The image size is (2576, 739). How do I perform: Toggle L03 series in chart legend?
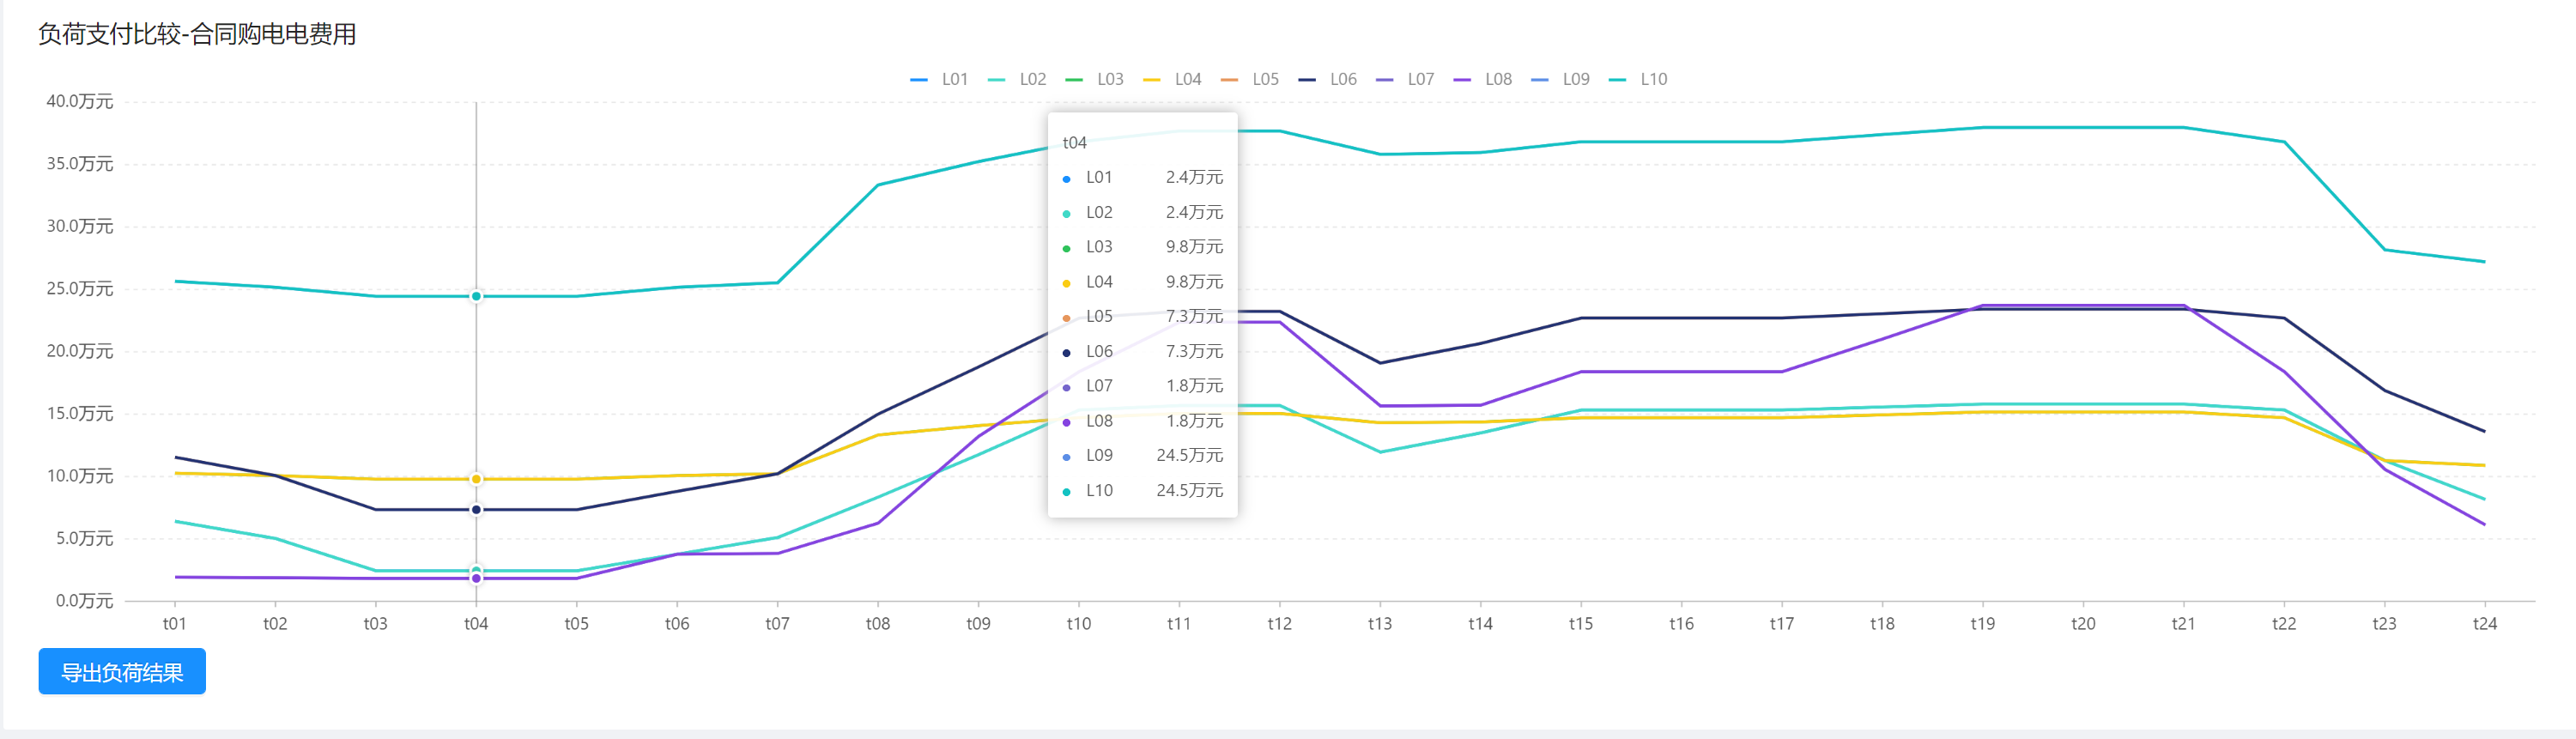click(1094, 79)
